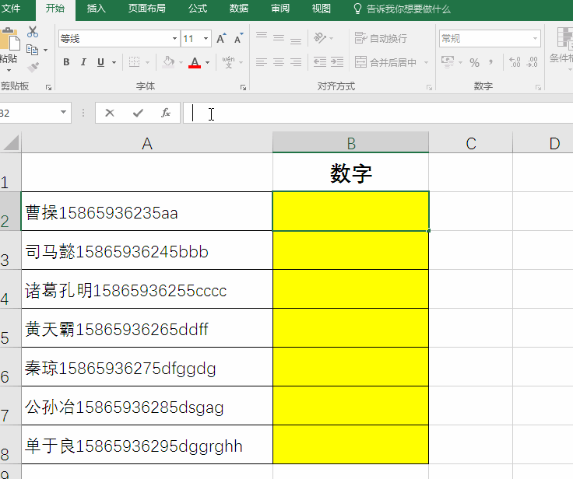Open merge options dropdown arrow

coord(426,62)
